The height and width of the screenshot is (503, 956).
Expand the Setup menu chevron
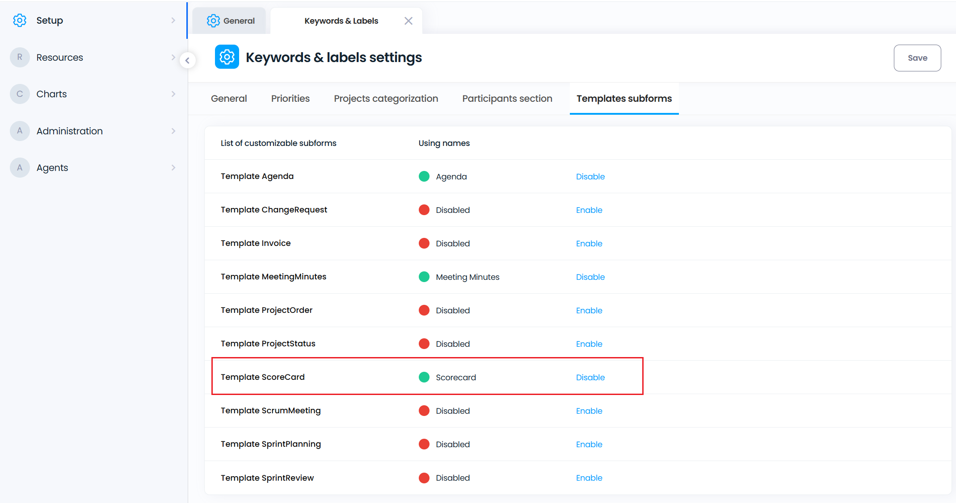pos(173,21)
